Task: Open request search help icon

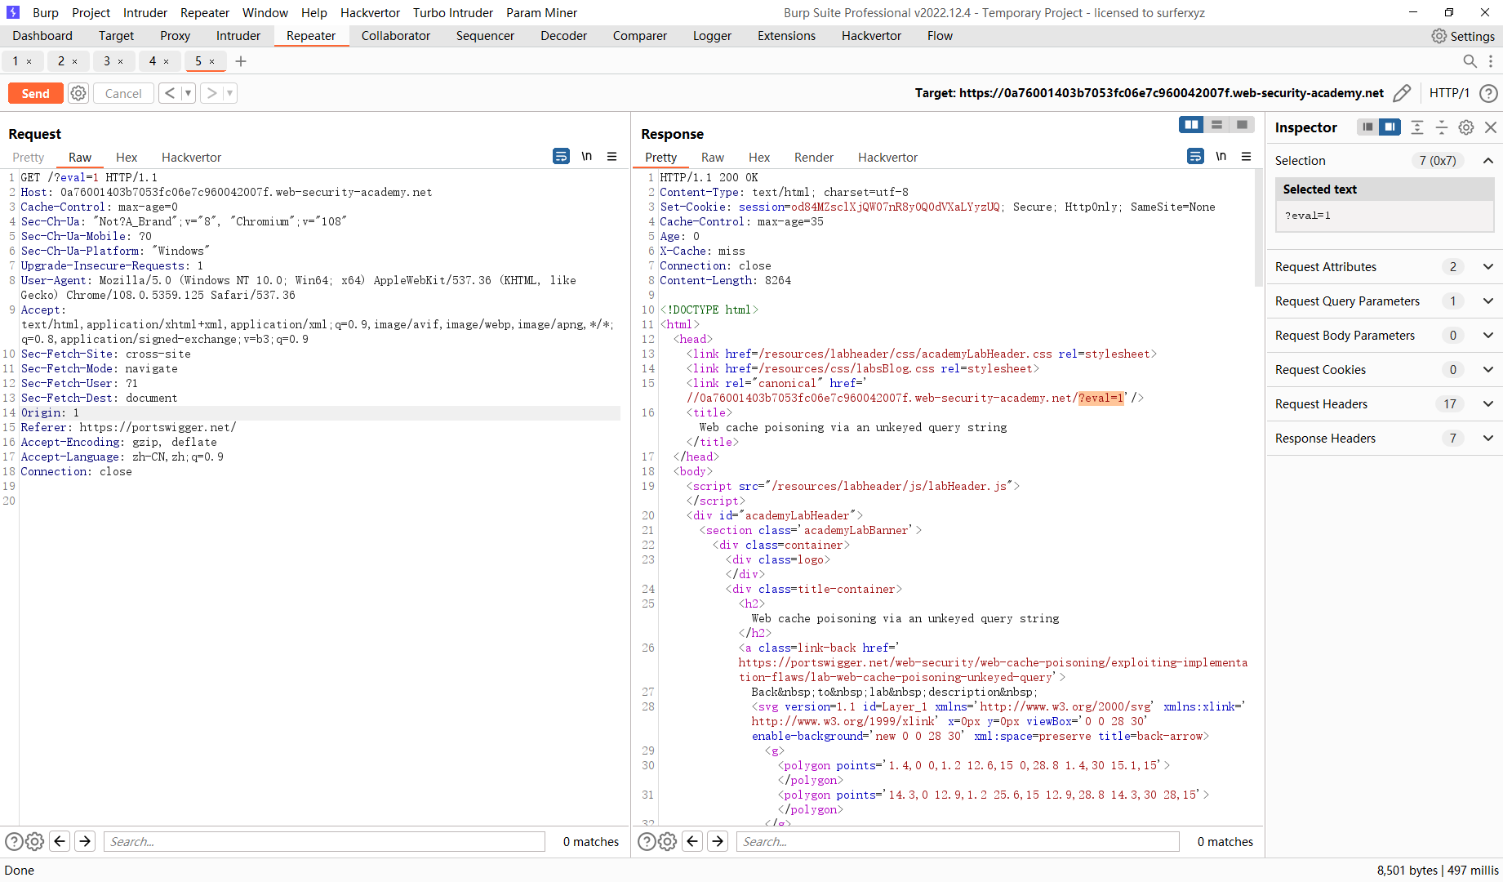Action: point(14,842)
